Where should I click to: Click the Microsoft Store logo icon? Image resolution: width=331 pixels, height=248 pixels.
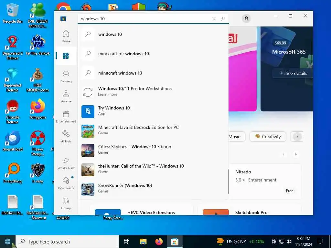pos(63,18)
